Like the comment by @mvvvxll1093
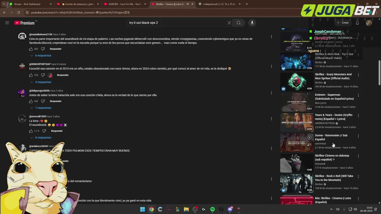 (x=31, y=131)
